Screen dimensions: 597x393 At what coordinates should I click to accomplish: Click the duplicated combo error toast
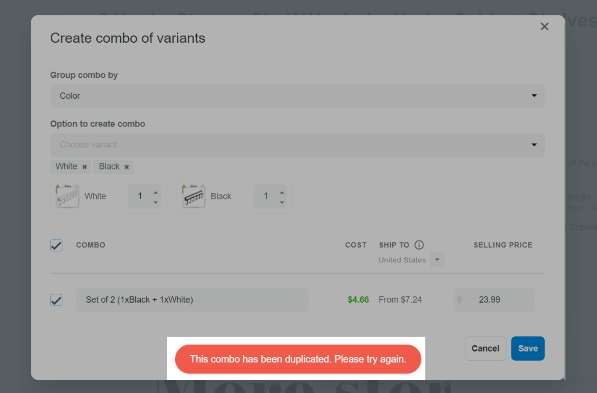click(298, 359)
